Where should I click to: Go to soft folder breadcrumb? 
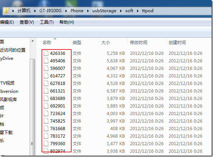click(x=129, y=11)
